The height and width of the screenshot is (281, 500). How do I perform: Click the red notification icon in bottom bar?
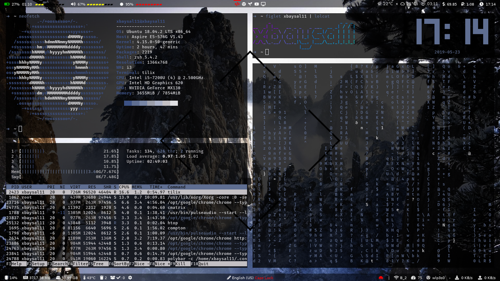381,277
